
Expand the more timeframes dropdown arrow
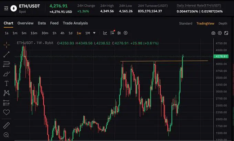click(94, 33)
